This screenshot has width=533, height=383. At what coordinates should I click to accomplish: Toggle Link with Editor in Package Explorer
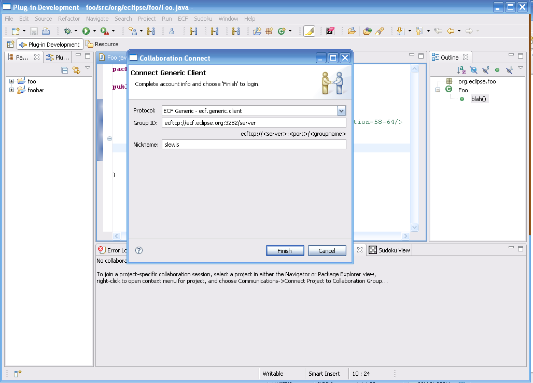point(76,70)
